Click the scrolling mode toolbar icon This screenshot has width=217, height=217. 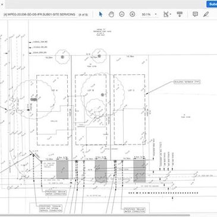(180, 14)
